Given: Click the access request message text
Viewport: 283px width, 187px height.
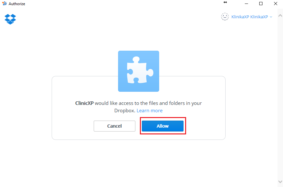Looking at the screenshot, I should pos(139,107).
